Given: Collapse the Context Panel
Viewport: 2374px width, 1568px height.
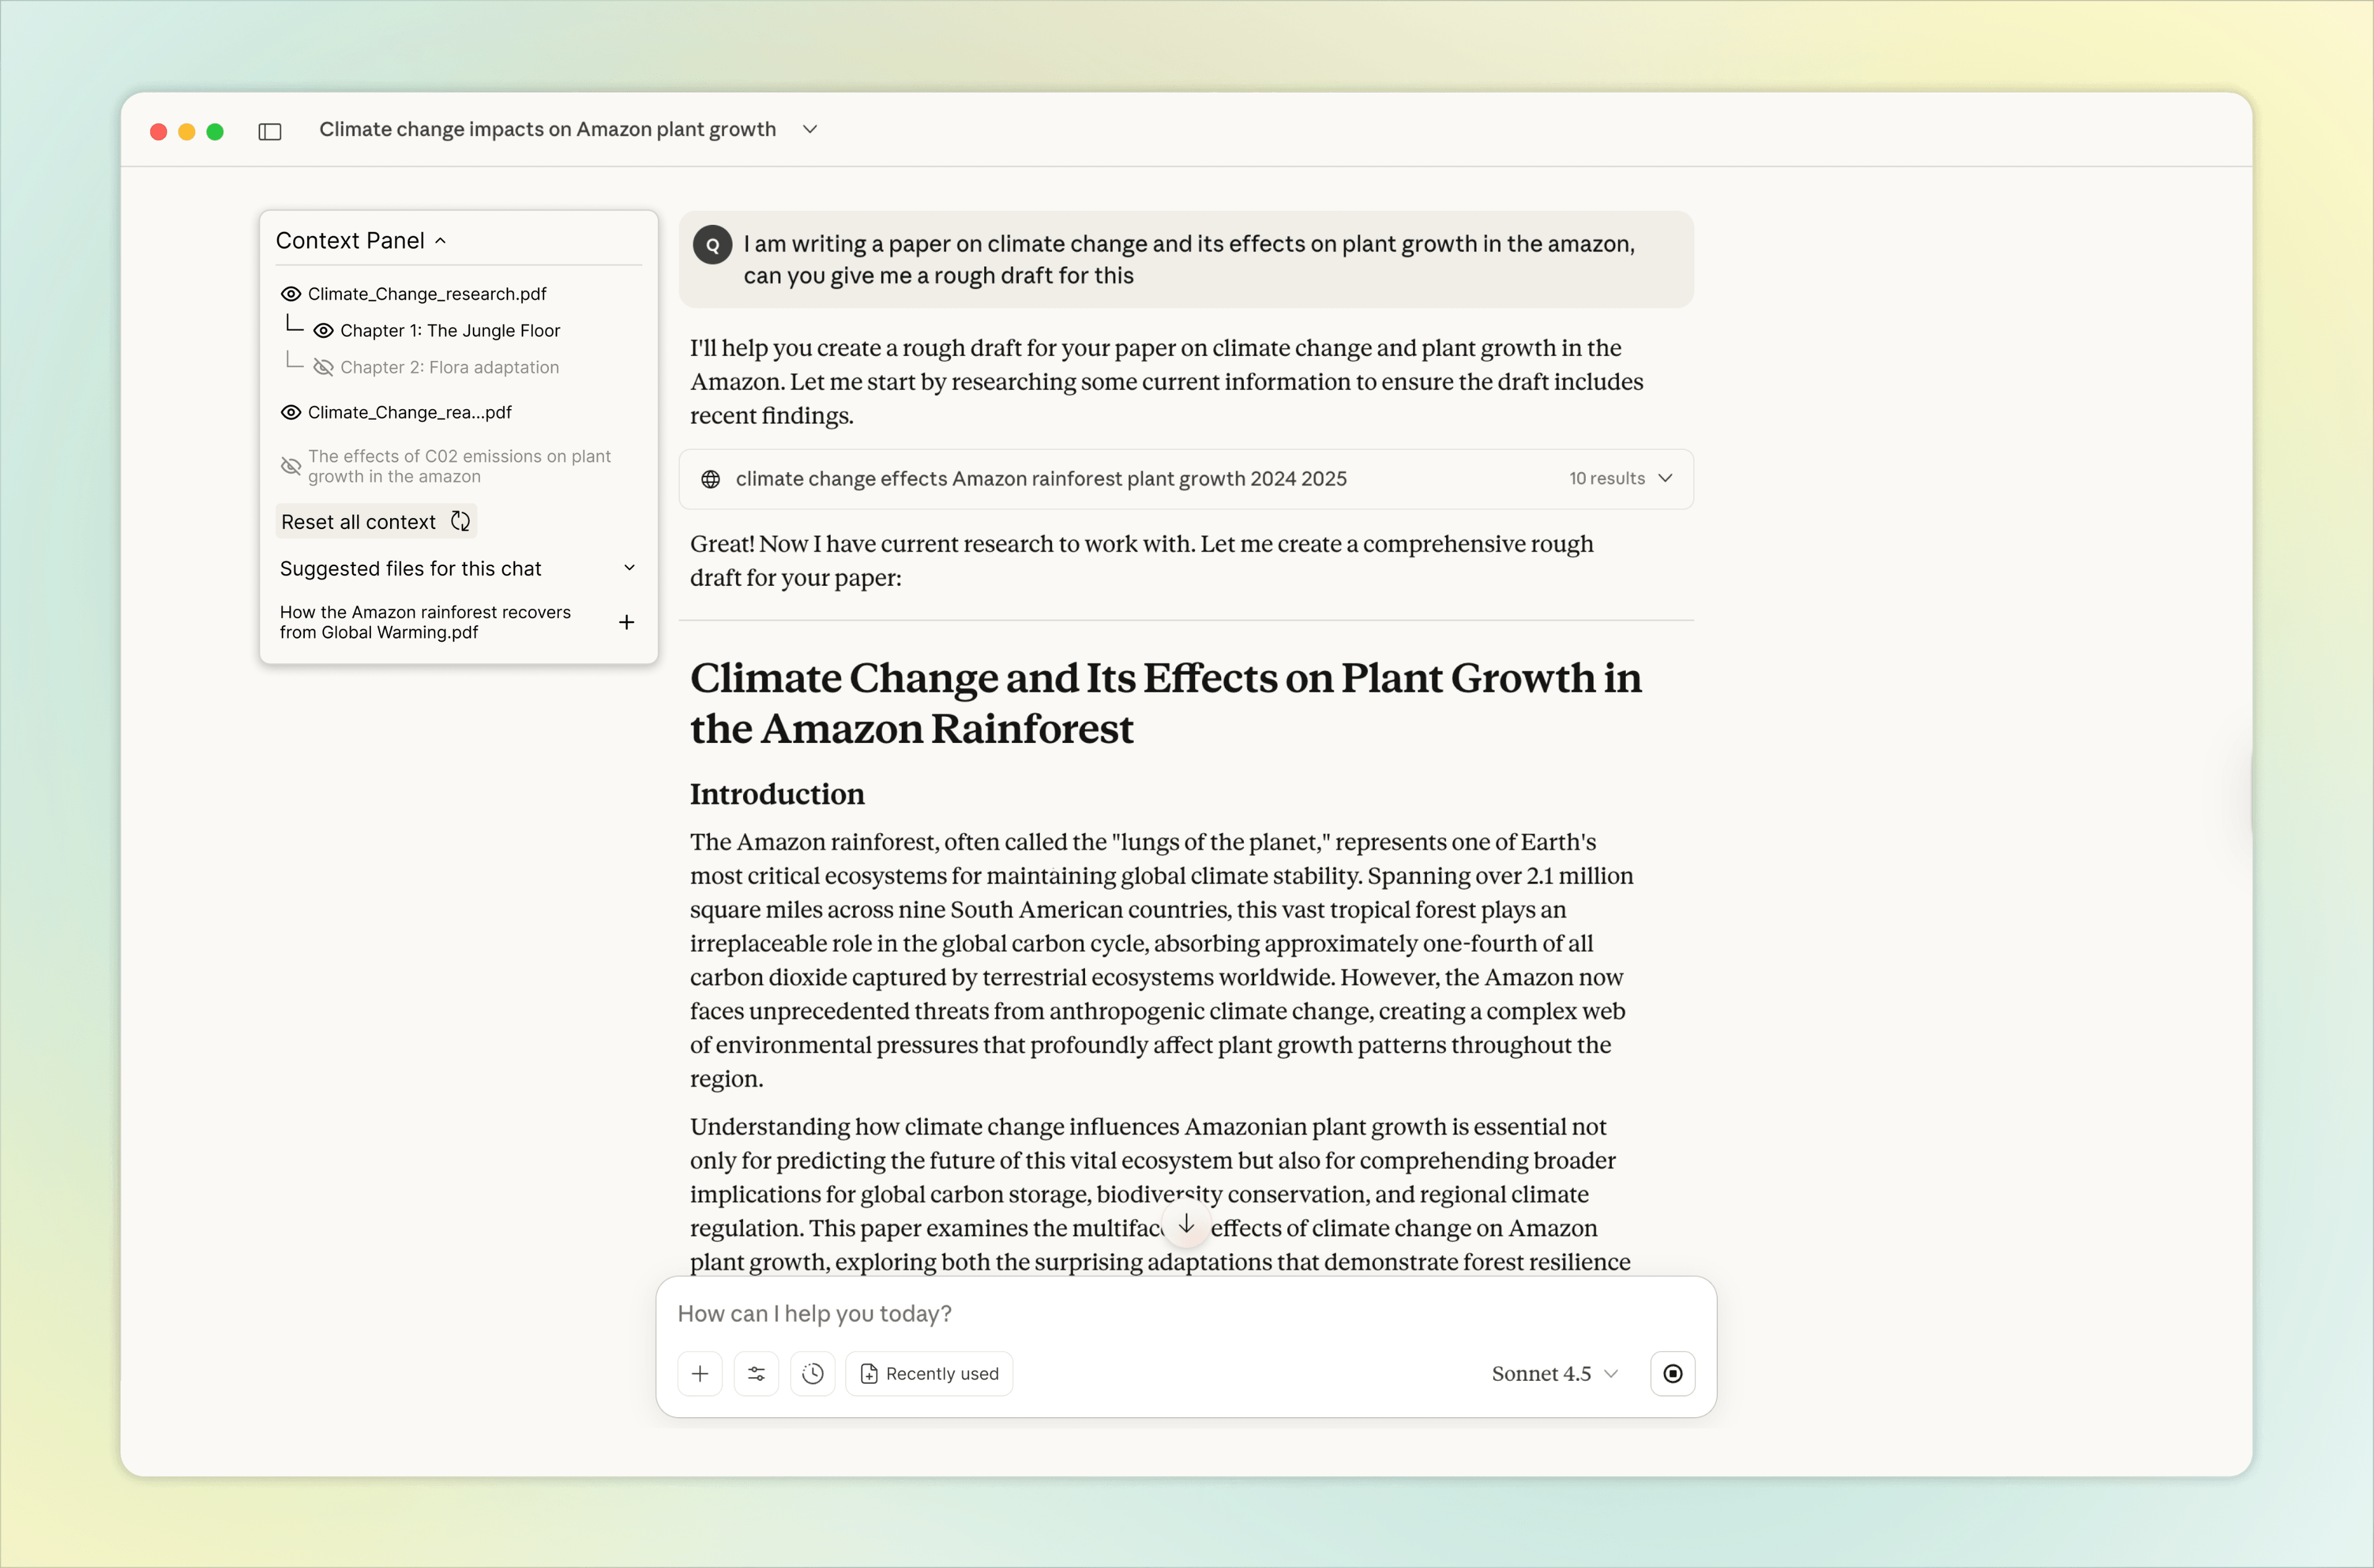Looking at the screenshot, I should 441,240.
